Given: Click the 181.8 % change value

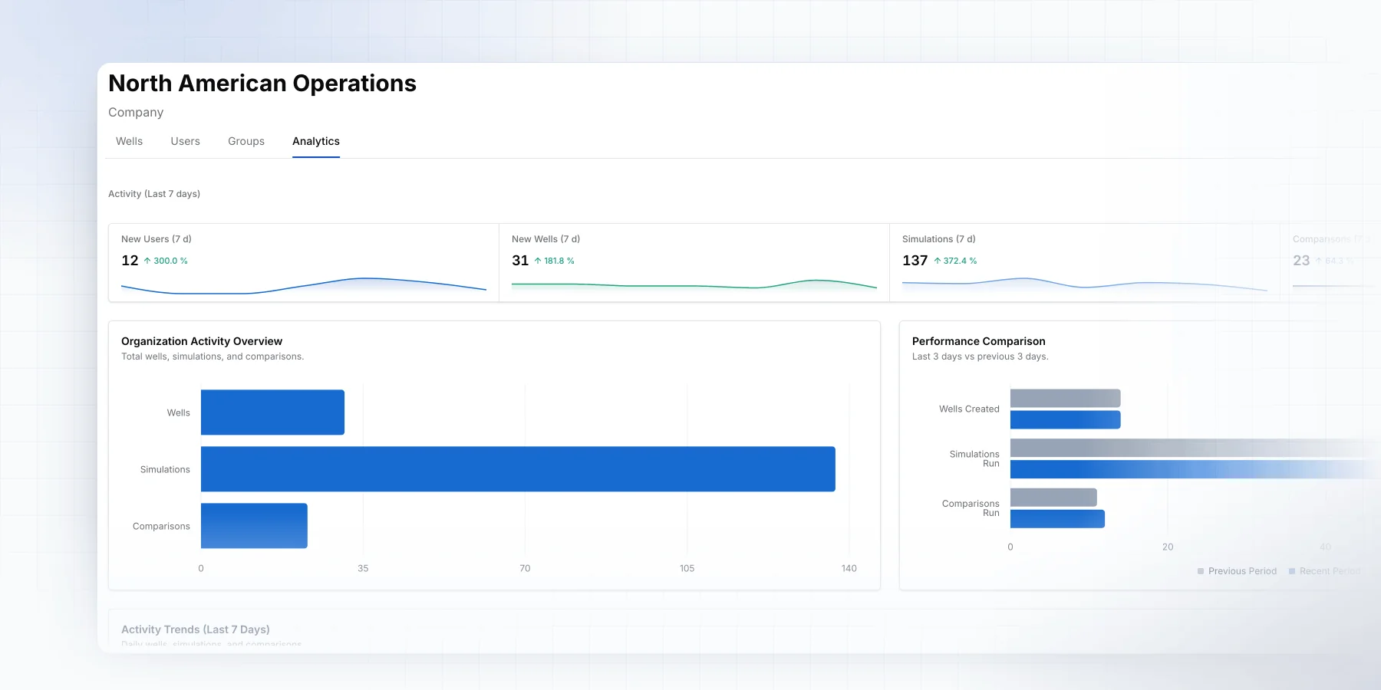Looking at the screenshot, I should [x=559, y=261].
